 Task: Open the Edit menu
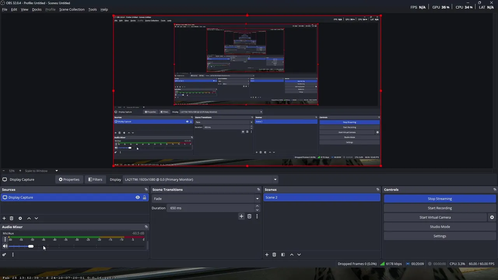14,9
